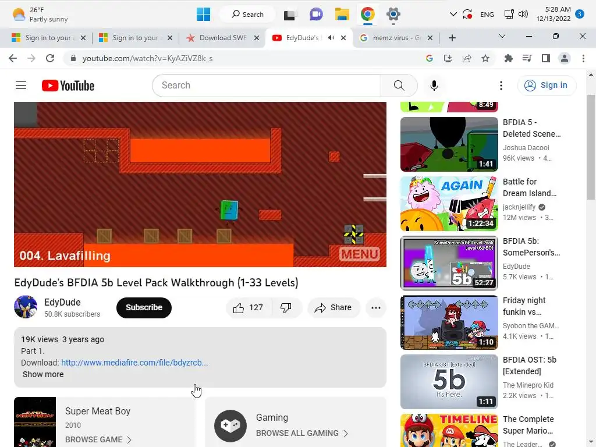Toggle Chrome side panel

click(x=546, y=58)
